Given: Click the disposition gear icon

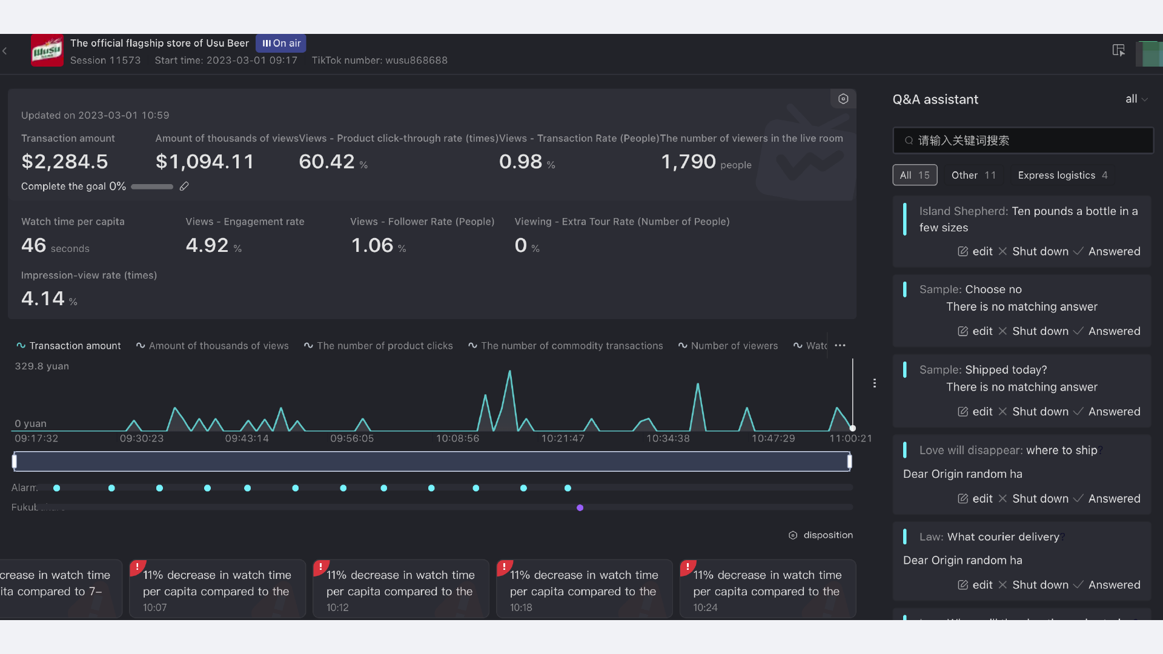Looking at the screenshot, I should click(793, 535).
